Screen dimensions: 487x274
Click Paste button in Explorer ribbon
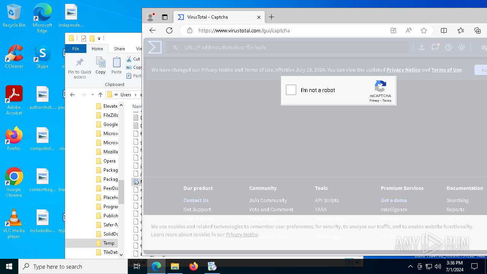point(116,65)
